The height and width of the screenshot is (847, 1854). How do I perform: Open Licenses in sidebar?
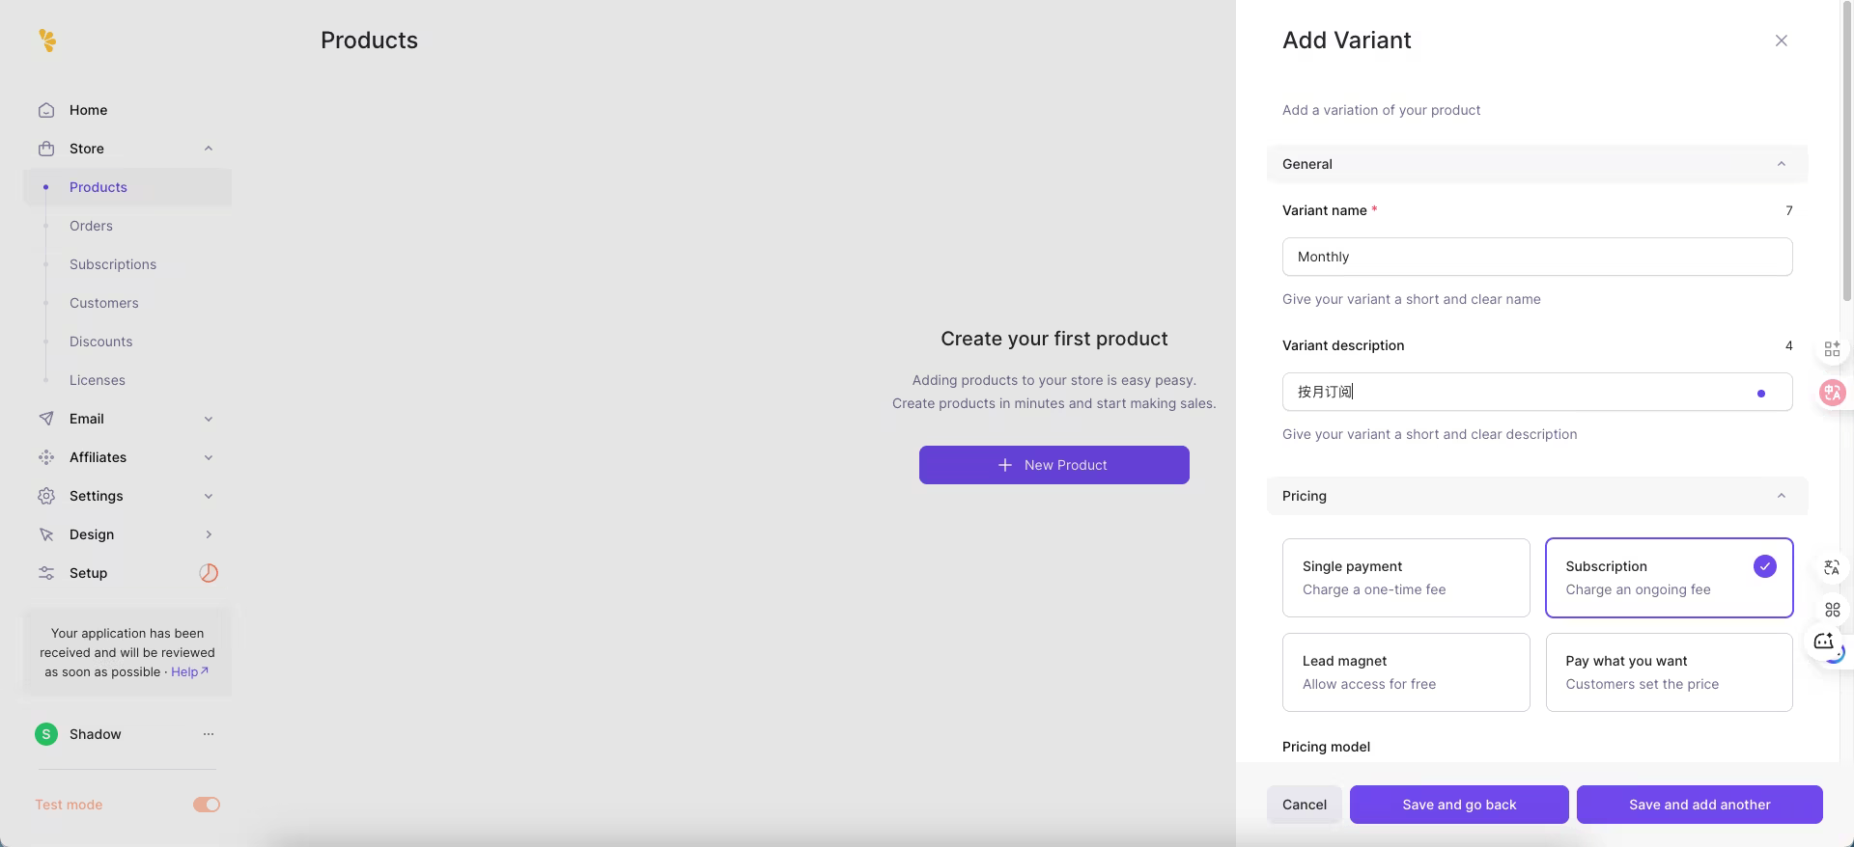(x=98, y=380)
